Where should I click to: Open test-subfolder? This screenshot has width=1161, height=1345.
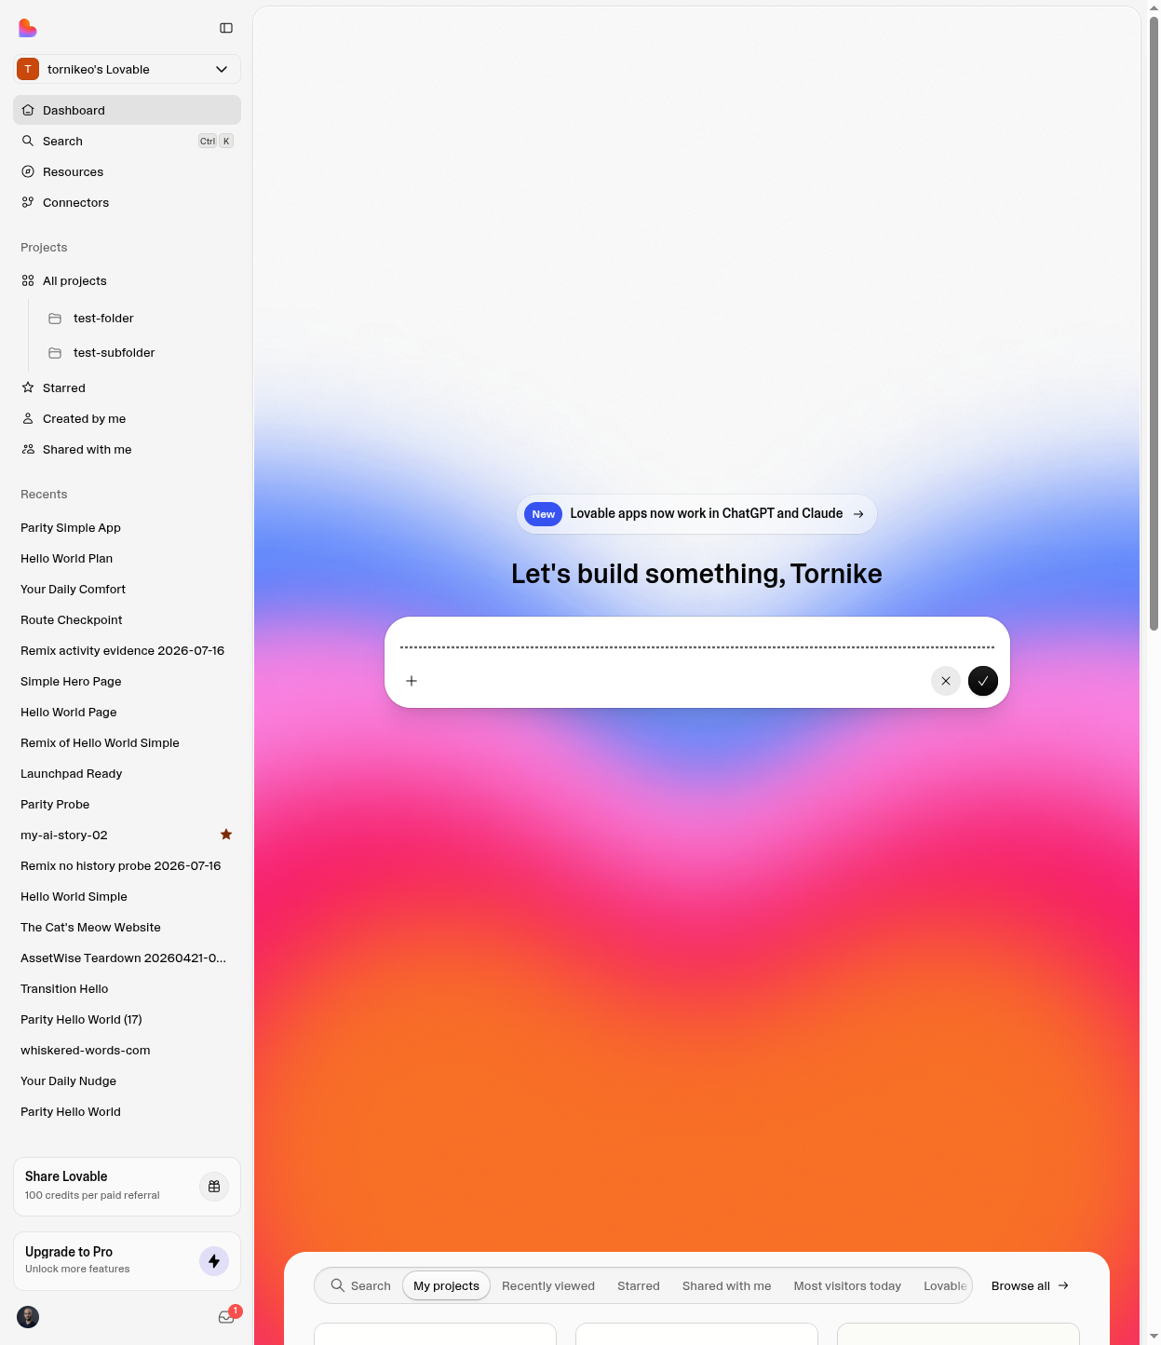tap(140, 352)
